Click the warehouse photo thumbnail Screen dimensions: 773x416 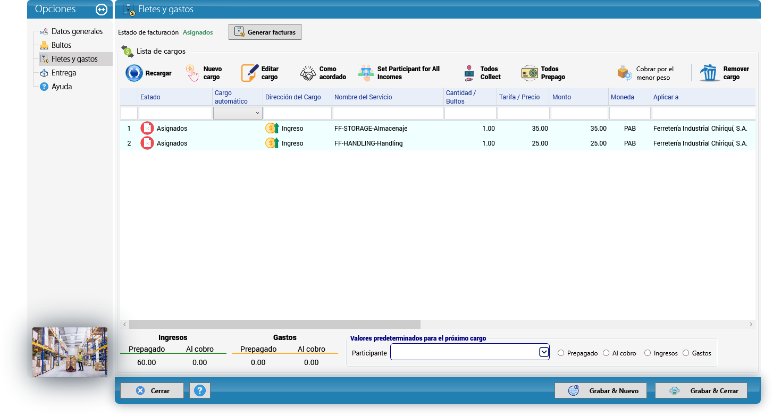(x=70, y=352)
